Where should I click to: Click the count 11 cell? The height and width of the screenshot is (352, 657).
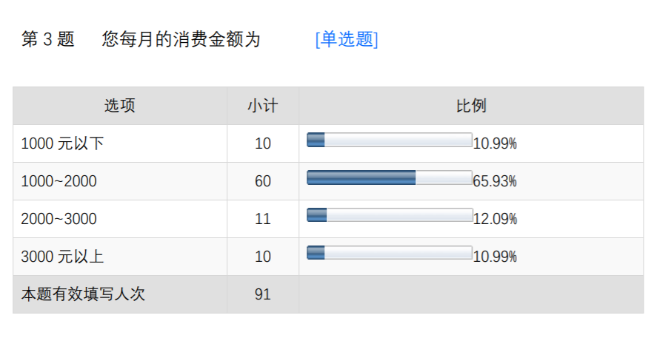point(262,219)
